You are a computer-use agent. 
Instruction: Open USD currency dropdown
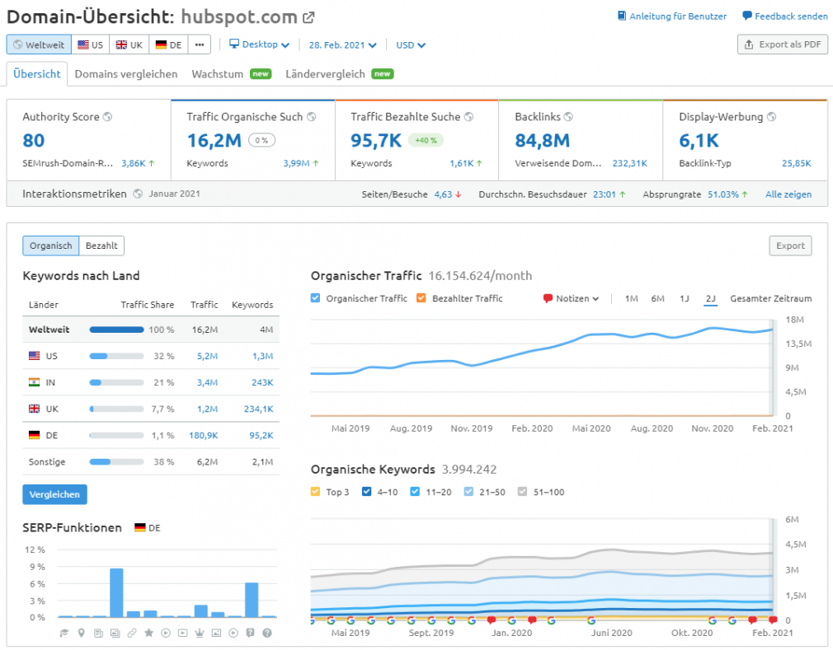pyautogui.click(x=411, y=45)
